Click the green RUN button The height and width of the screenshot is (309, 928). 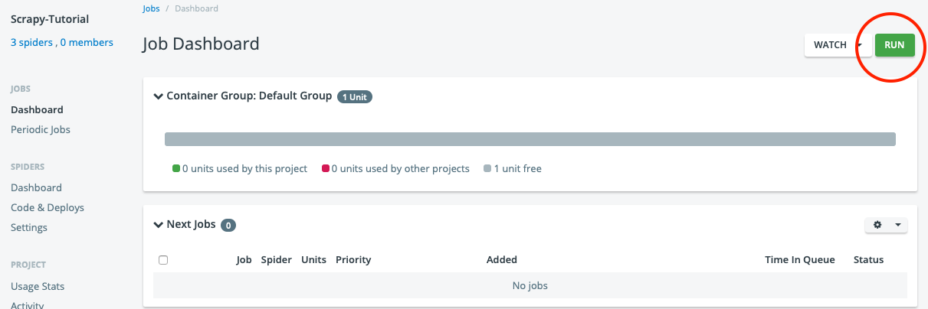[894, 45]
